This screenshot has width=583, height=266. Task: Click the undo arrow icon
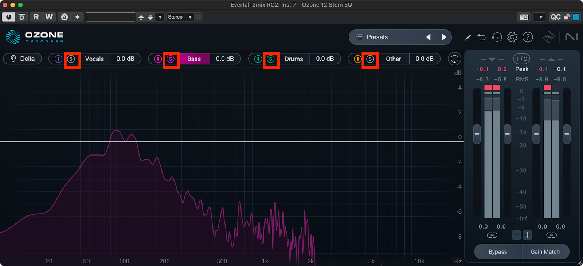pos(481,37)
